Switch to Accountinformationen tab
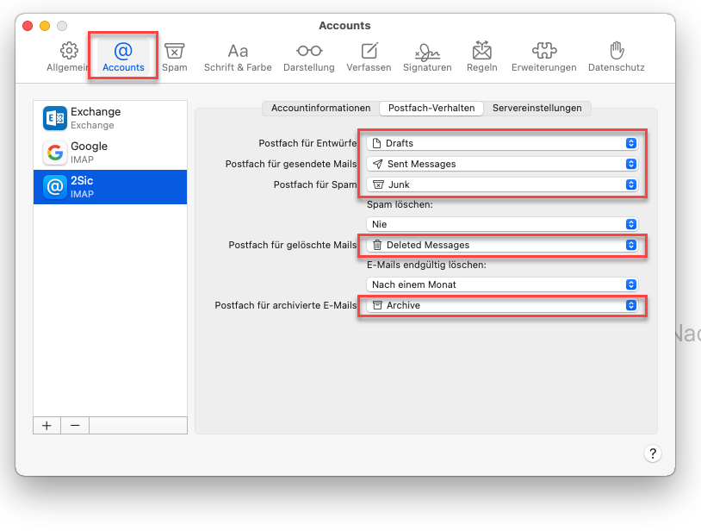The width and height of the screenshot is (701, 531). pos(321,109)
